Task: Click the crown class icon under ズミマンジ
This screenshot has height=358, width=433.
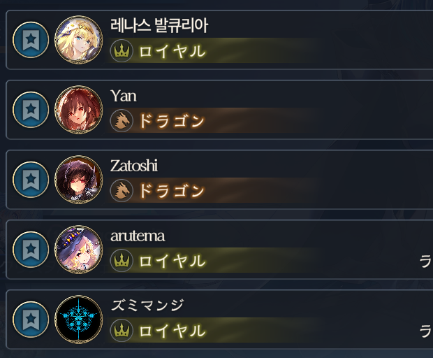Action: tap(122, 331)
